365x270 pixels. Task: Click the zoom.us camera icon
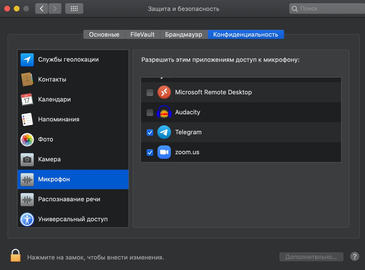coord(164,152)
